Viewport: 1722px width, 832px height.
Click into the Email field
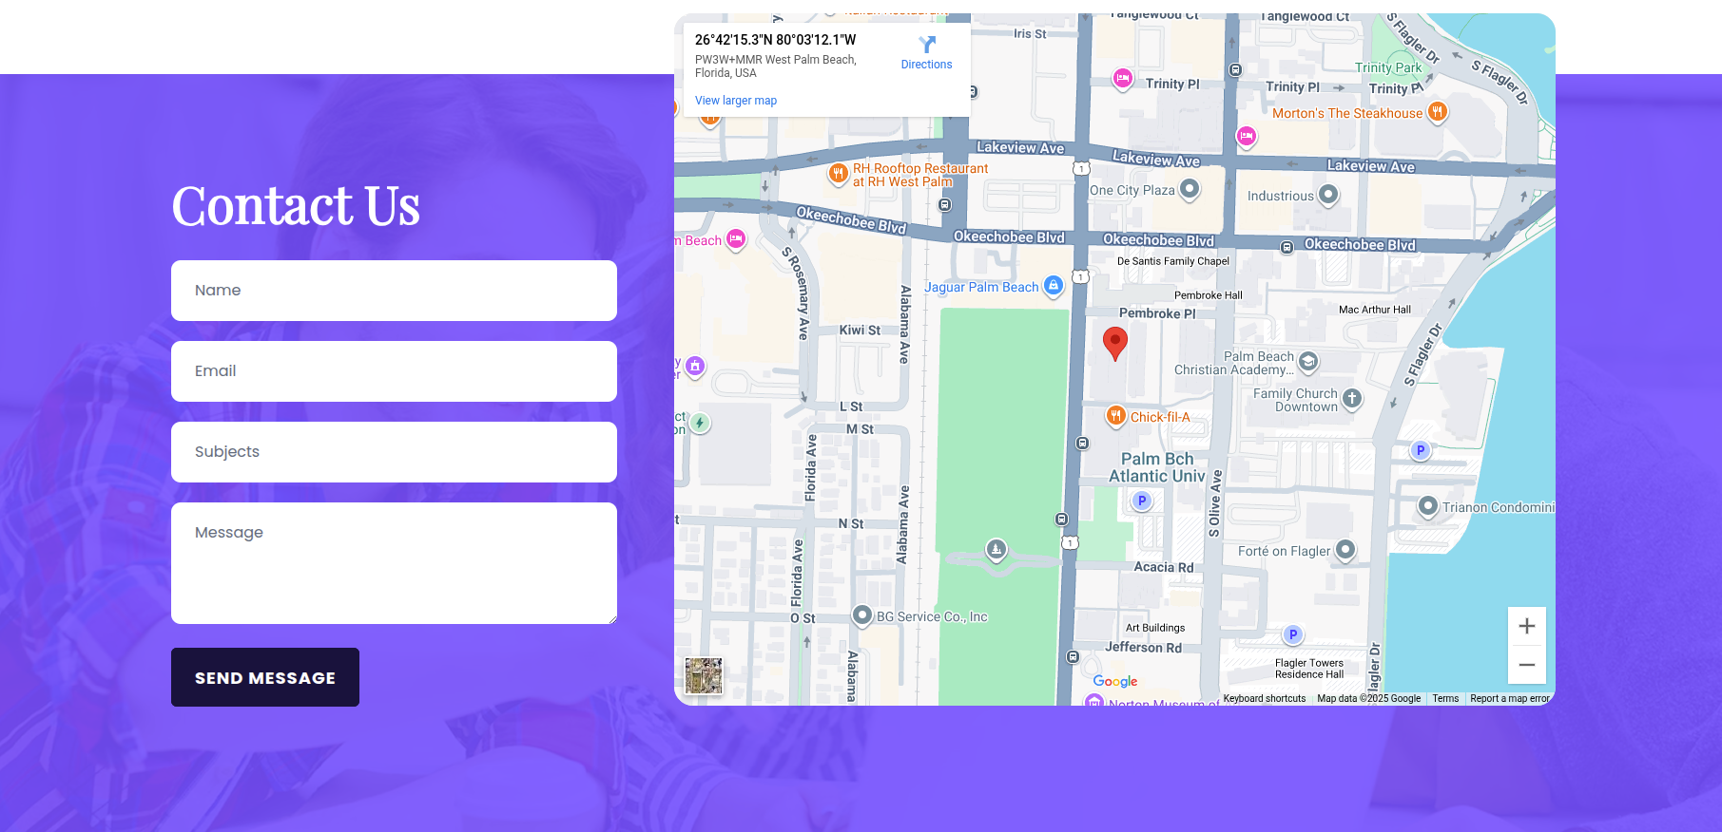[x=394, y=371]
